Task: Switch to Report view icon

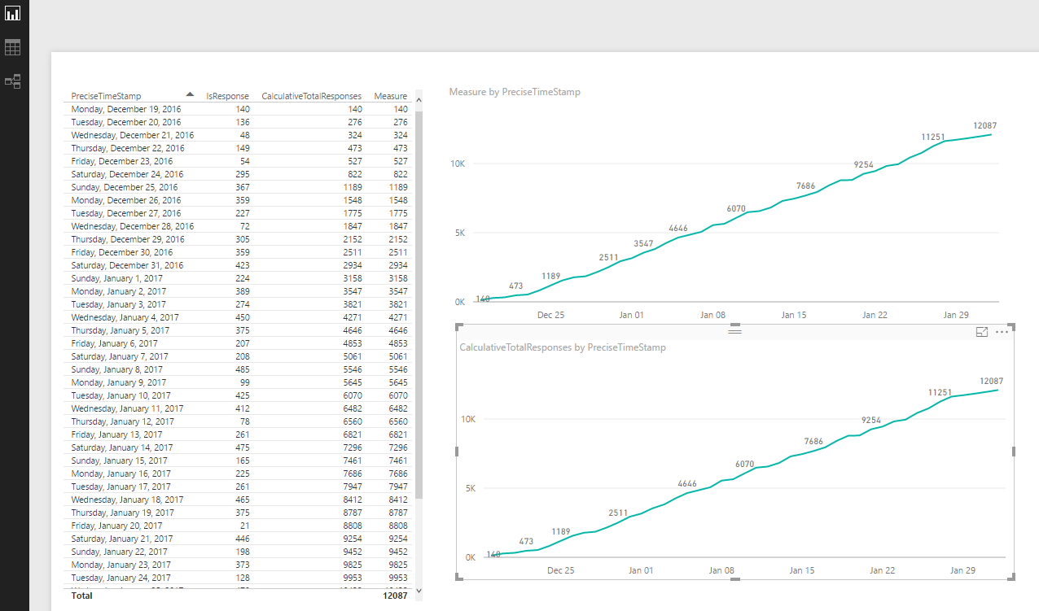Action: coord(12,13)
